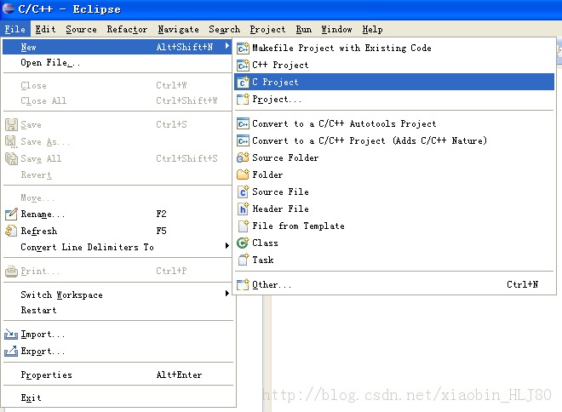Open the Run menu
The width and height of the screenshot is (562, 412).
304,30
